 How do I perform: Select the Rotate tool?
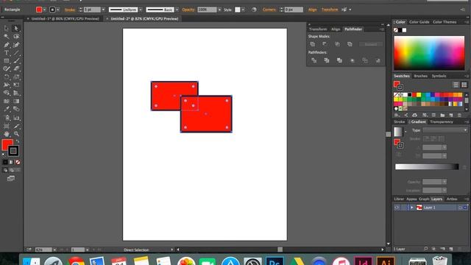[7, 77]
